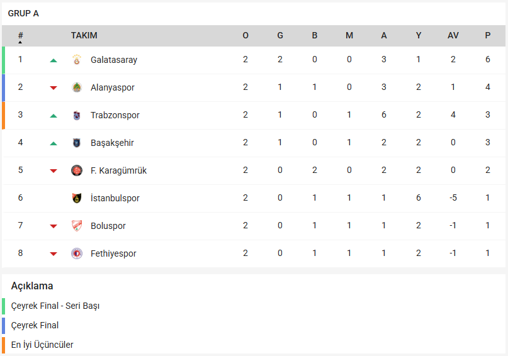Click the Fethiyespor team badge
This screenshot has height=356, width=508.
77,254
